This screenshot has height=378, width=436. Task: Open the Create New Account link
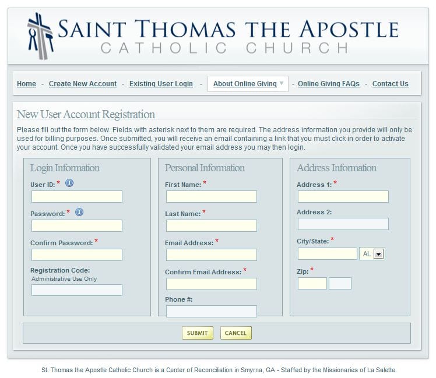(83, 84)
